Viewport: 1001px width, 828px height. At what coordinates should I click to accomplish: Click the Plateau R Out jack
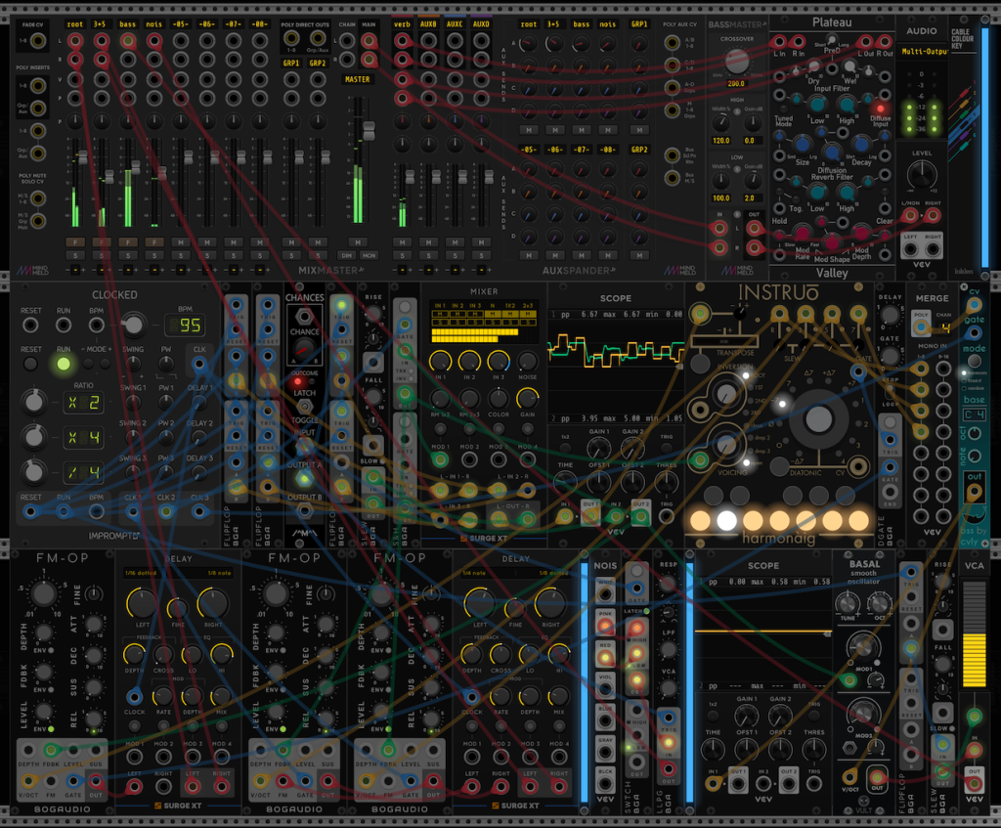click(884, 42)
